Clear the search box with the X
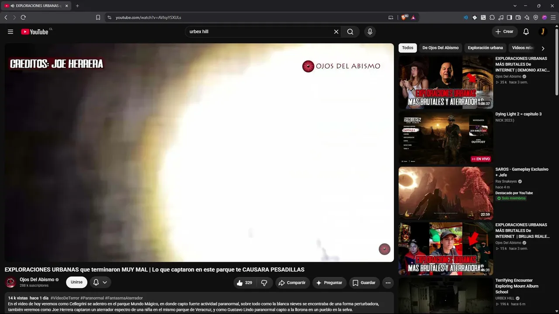 coord(336,31)
